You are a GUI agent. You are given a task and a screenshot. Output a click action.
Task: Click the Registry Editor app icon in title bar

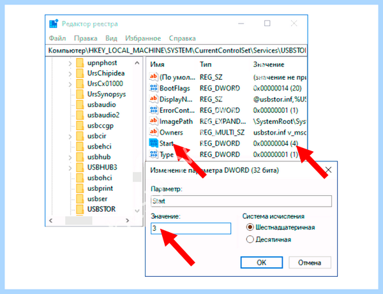(x=54, y=24)
